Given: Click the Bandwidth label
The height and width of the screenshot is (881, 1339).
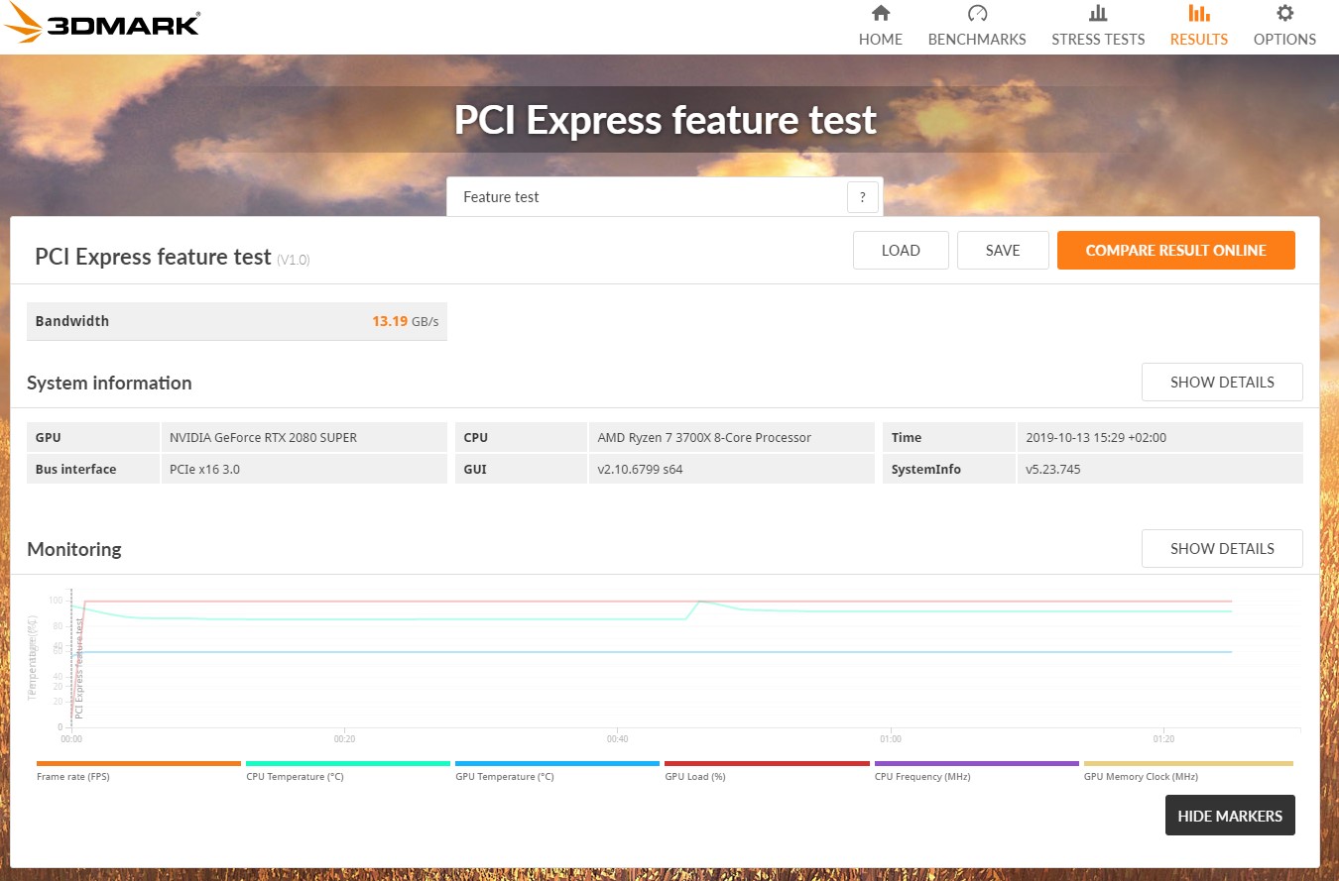Looking at the screenshot, I should pyautogui.click(x=72, y=321).
